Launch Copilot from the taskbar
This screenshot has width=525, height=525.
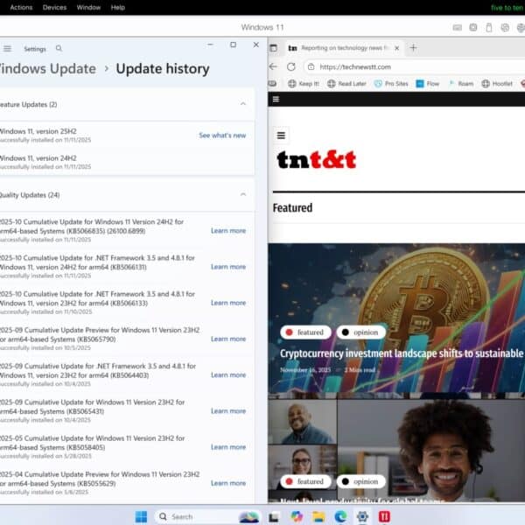click(x=296, y=516)
